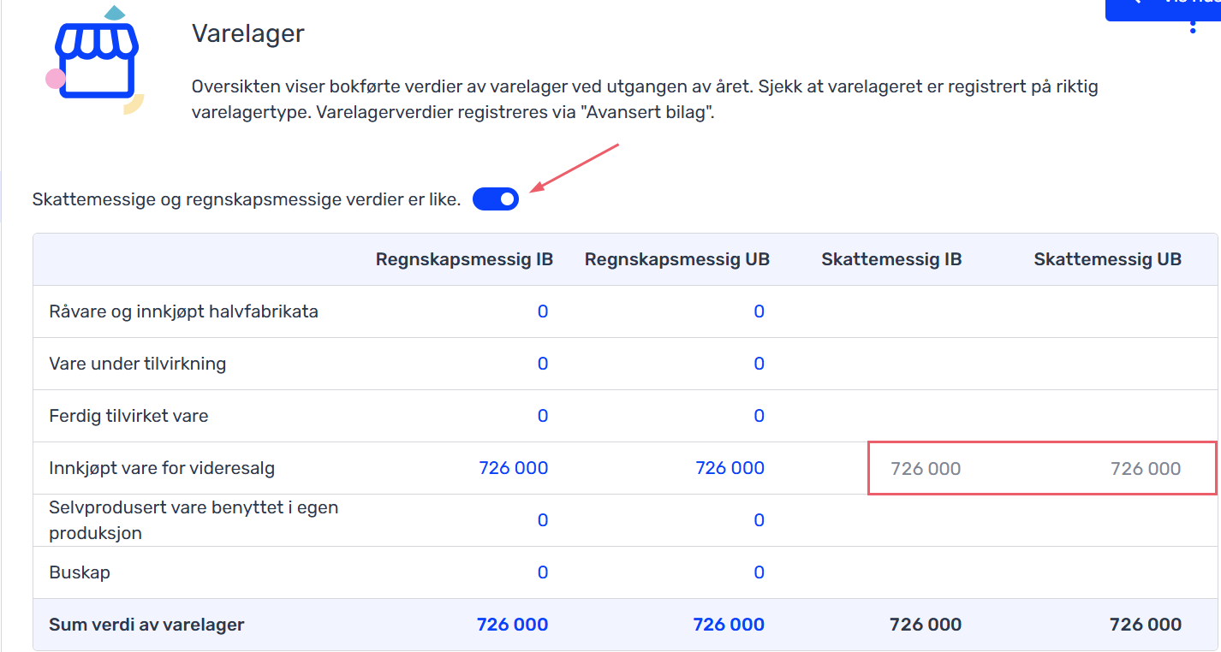Click Skattemessig IB total in Sum row
The width and height of the screenshot is (1221, 652).
pos(926,625)
